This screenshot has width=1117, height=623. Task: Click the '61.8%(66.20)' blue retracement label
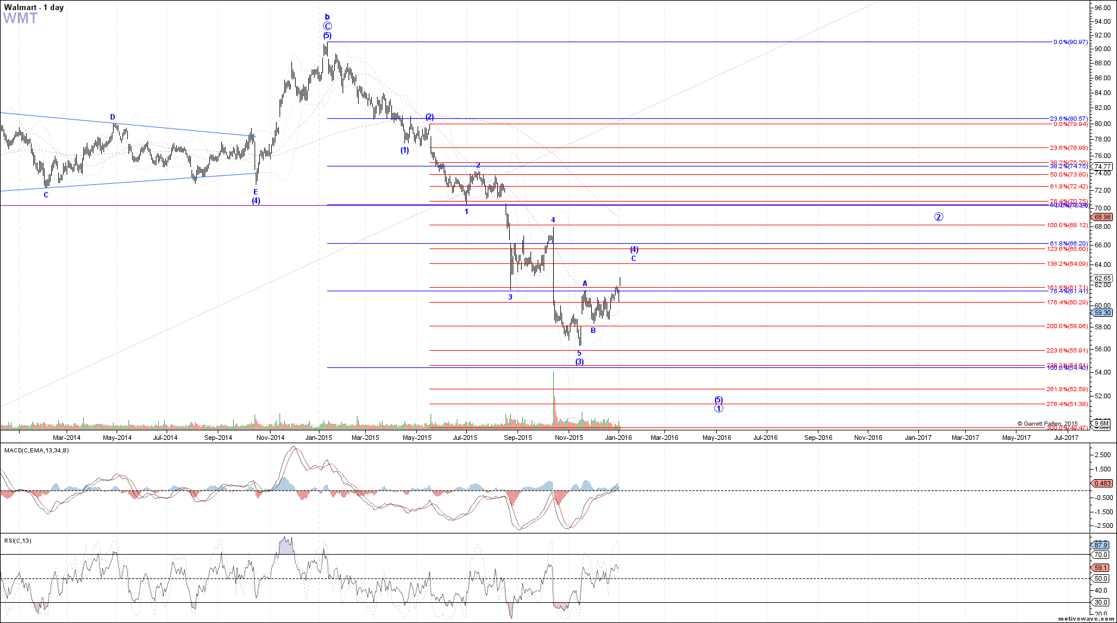coord(1069,244)
